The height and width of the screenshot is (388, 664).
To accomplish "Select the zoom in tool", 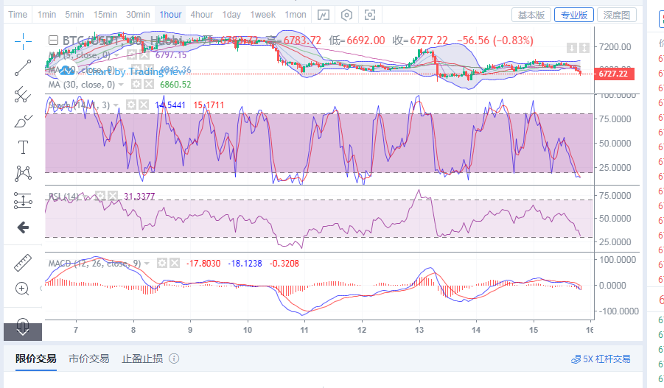I will pyautogui.click(x=22, y=289).
